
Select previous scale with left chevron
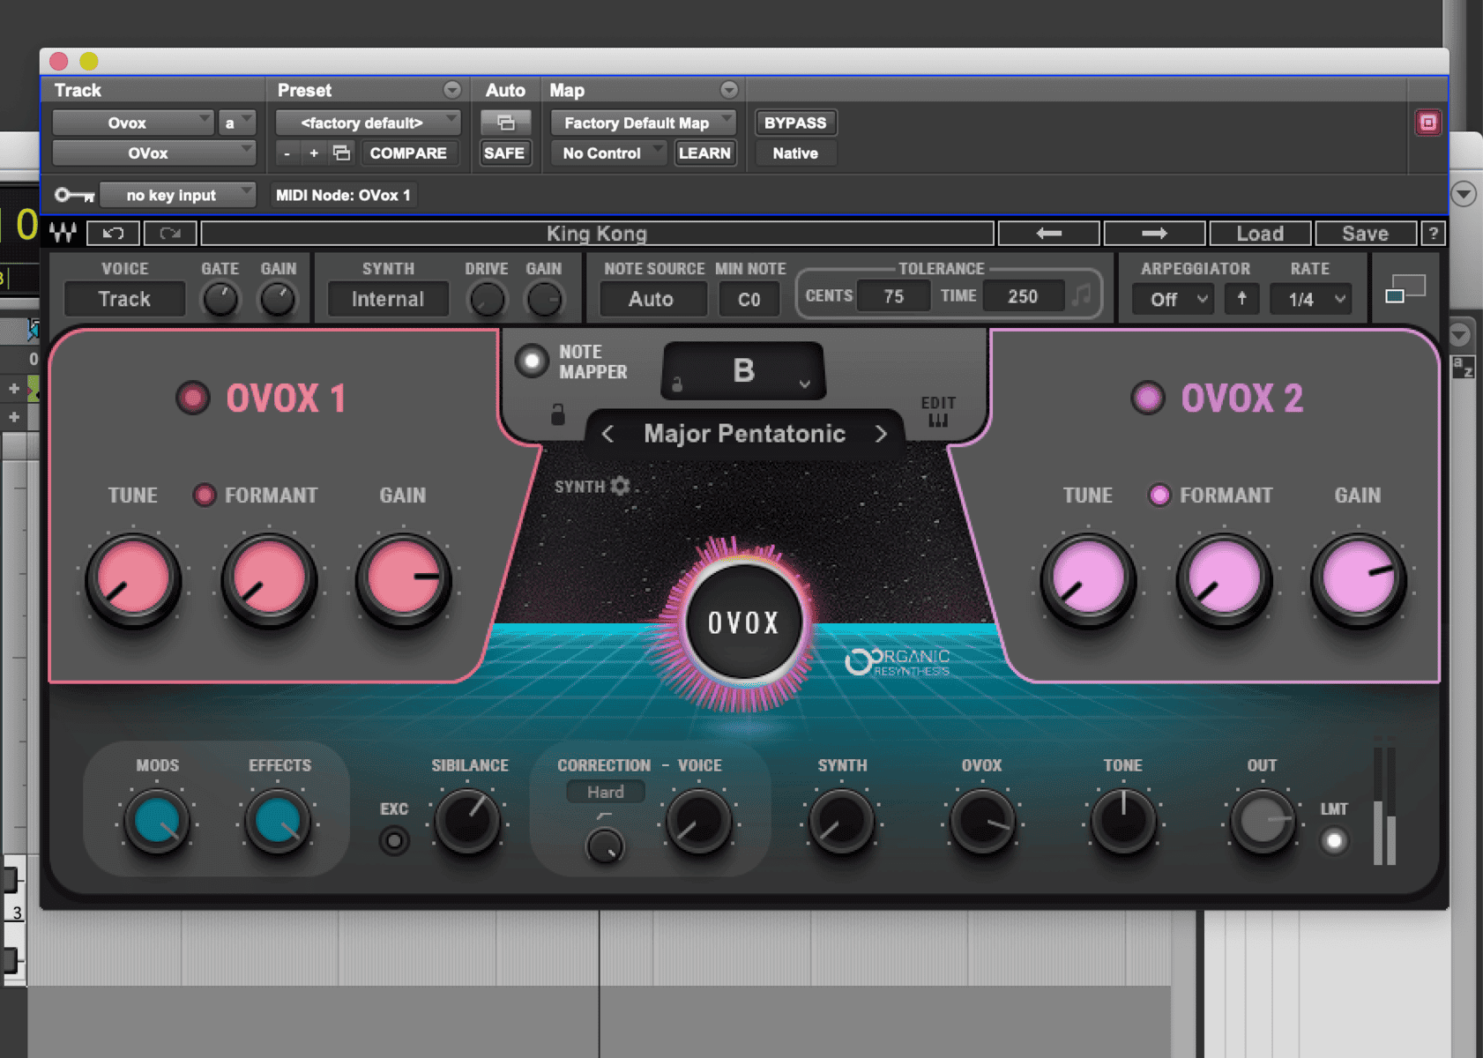607,434
